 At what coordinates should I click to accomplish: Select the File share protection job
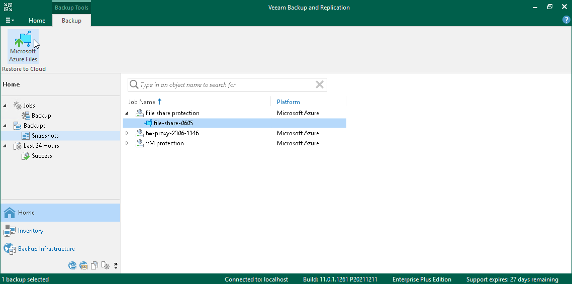point(172,113)
